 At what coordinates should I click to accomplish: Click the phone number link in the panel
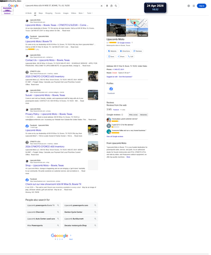coord(118,69)
